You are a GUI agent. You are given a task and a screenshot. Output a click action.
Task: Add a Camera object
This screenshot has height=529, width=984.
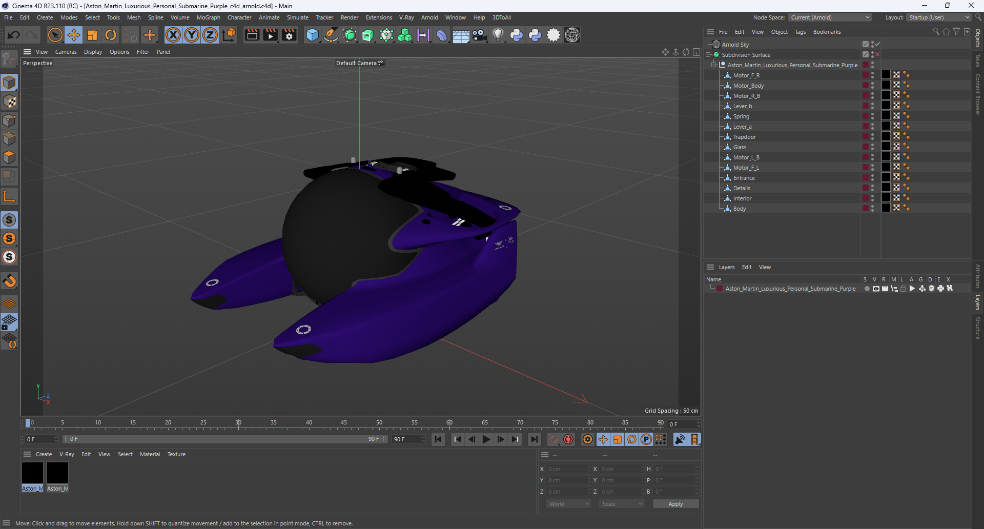coord(479,35)
